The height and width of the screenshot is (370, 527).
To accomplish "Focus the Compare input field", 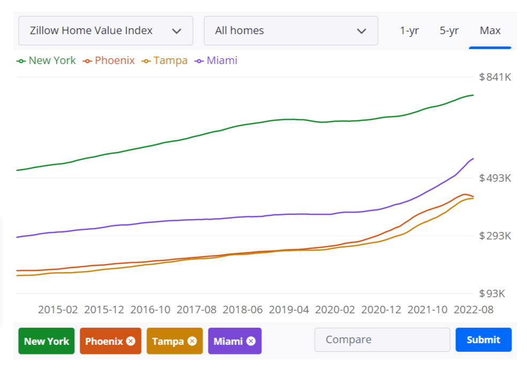I will click(x=382, y=340).
